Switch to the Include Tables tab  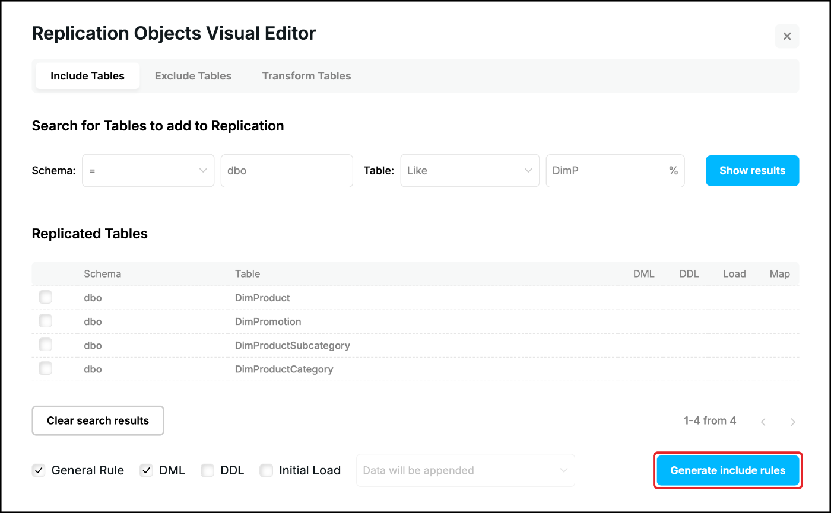coord(87,76)
